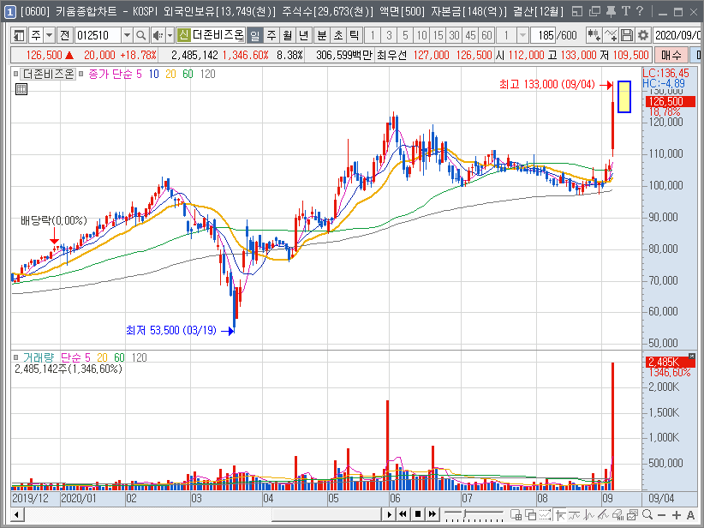Select the 초 second chart tab
704x528 pixels.
(338, 35)
